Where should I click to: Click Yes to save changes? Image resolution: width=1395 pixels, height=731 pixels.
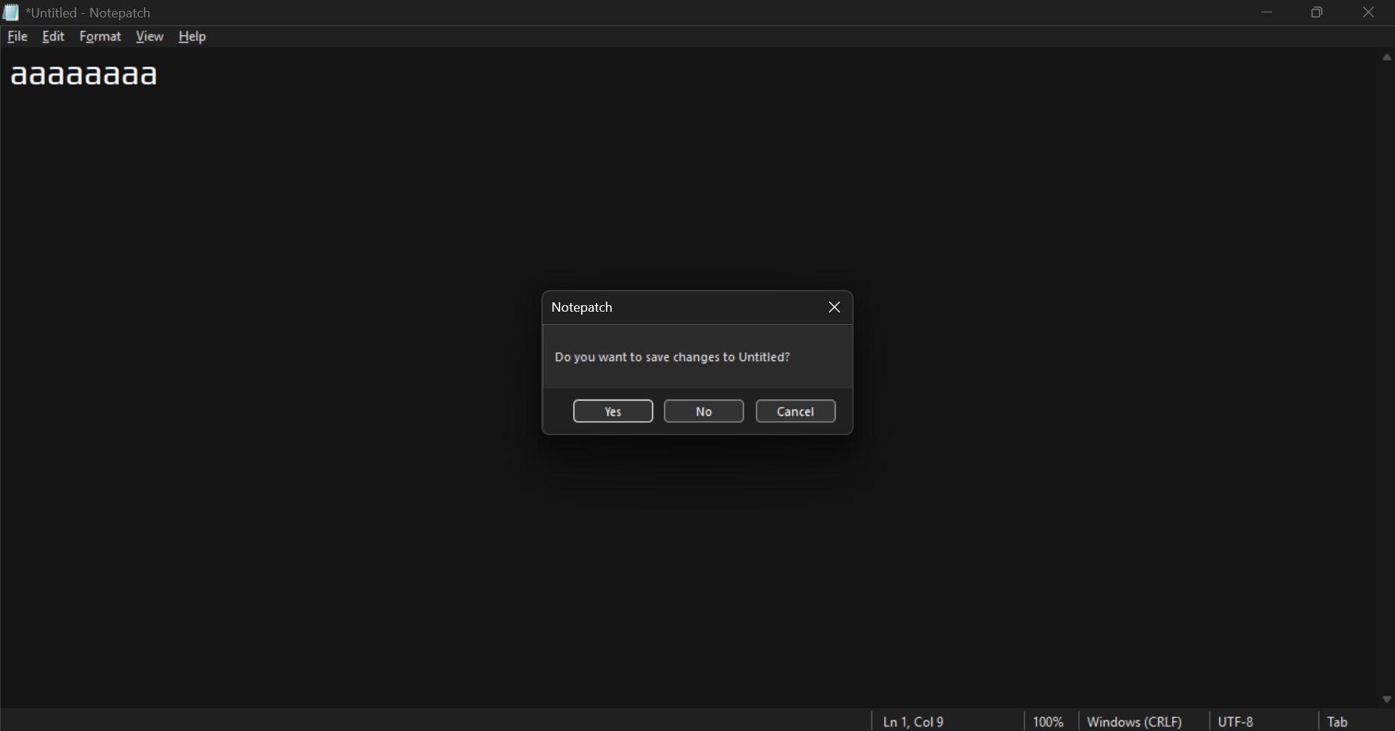(x=613, y=411)
